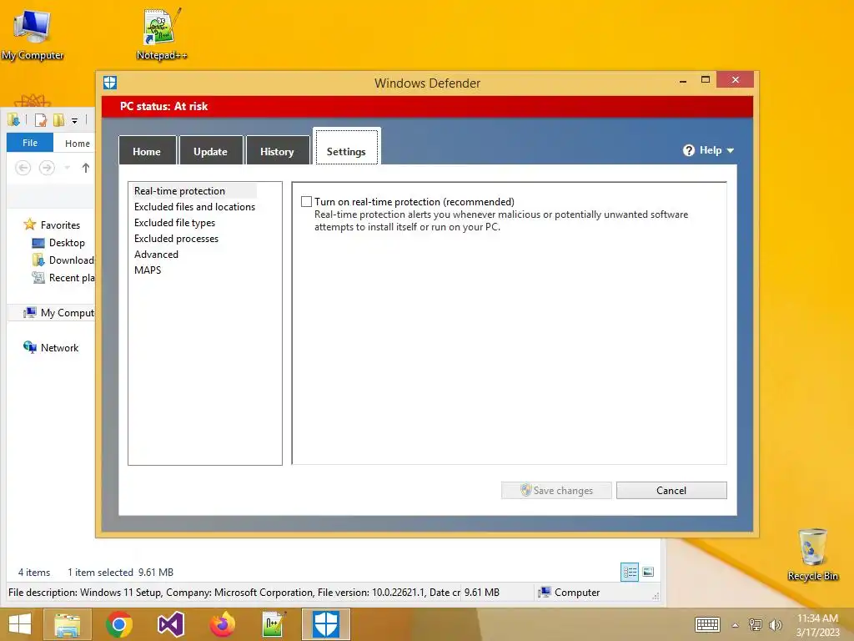Open Notepad++ from the taskbar
854x641 pixels.
point(274,624)
